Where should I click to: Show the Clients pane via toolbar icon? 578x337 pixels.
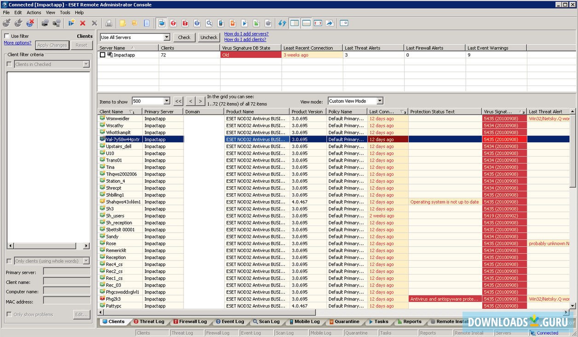[162, 23]
